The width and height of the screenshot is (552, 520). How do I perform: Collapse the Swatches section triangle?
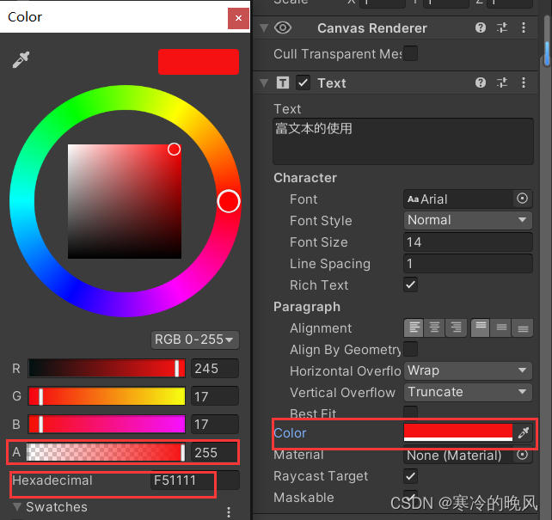click(17, 506)
